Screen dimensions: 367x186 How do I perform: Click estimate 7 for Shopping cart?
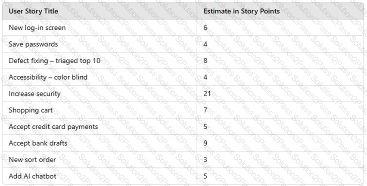pos(205,110)
